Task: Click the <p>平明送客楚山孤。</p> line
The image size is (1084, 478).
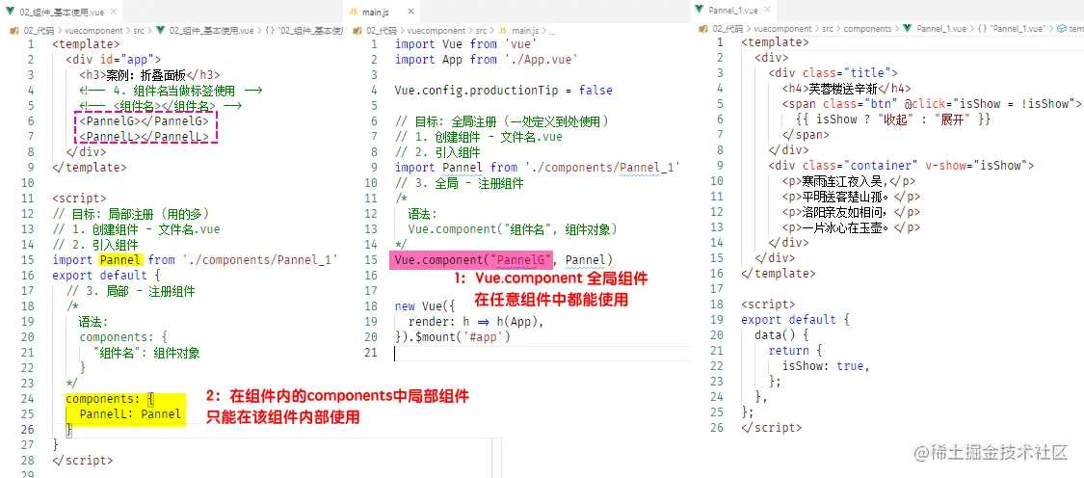Action: pyautogui.click(x=851, y=197)
